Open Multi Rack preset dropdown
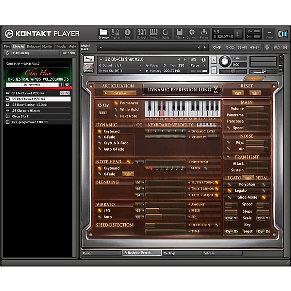 (101, 48)
